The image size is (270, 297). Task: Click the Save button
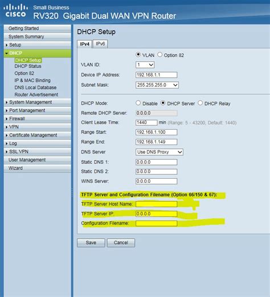tap(91, 243)
